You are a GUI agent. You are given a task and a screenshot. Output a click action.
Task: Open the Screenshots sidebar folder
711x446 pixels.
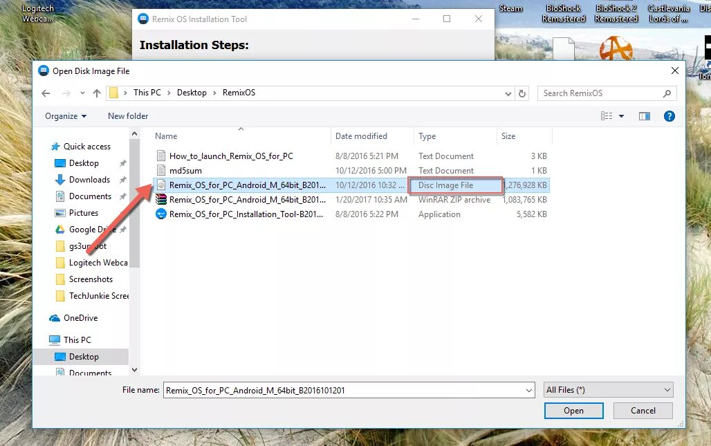[x=91, y=279]
